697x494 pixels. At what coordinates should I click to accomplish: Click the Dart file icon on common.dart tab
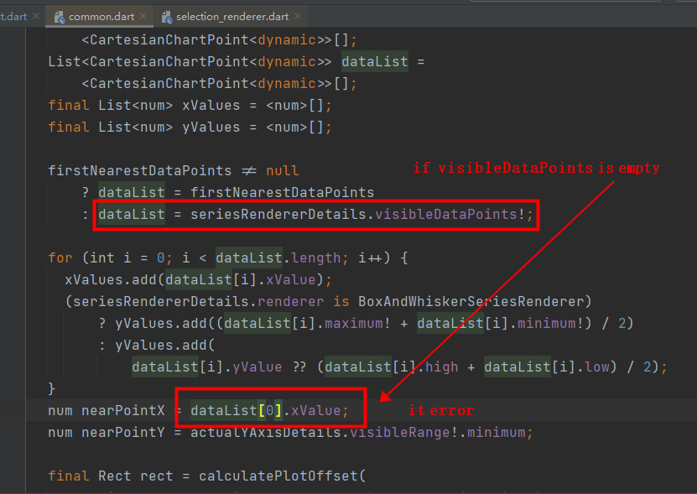pyautogui.click(x=59, y=16)
